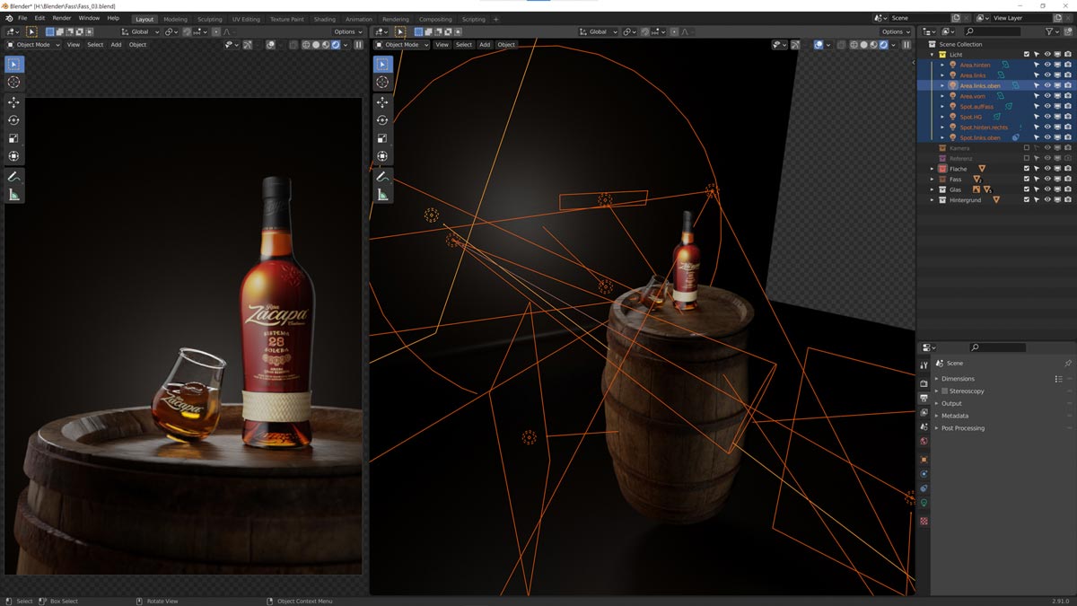This screenshot has height=606, width=1077.
Task: Enable the Referenz collection checkbox
Action: tap(1027, 158)
